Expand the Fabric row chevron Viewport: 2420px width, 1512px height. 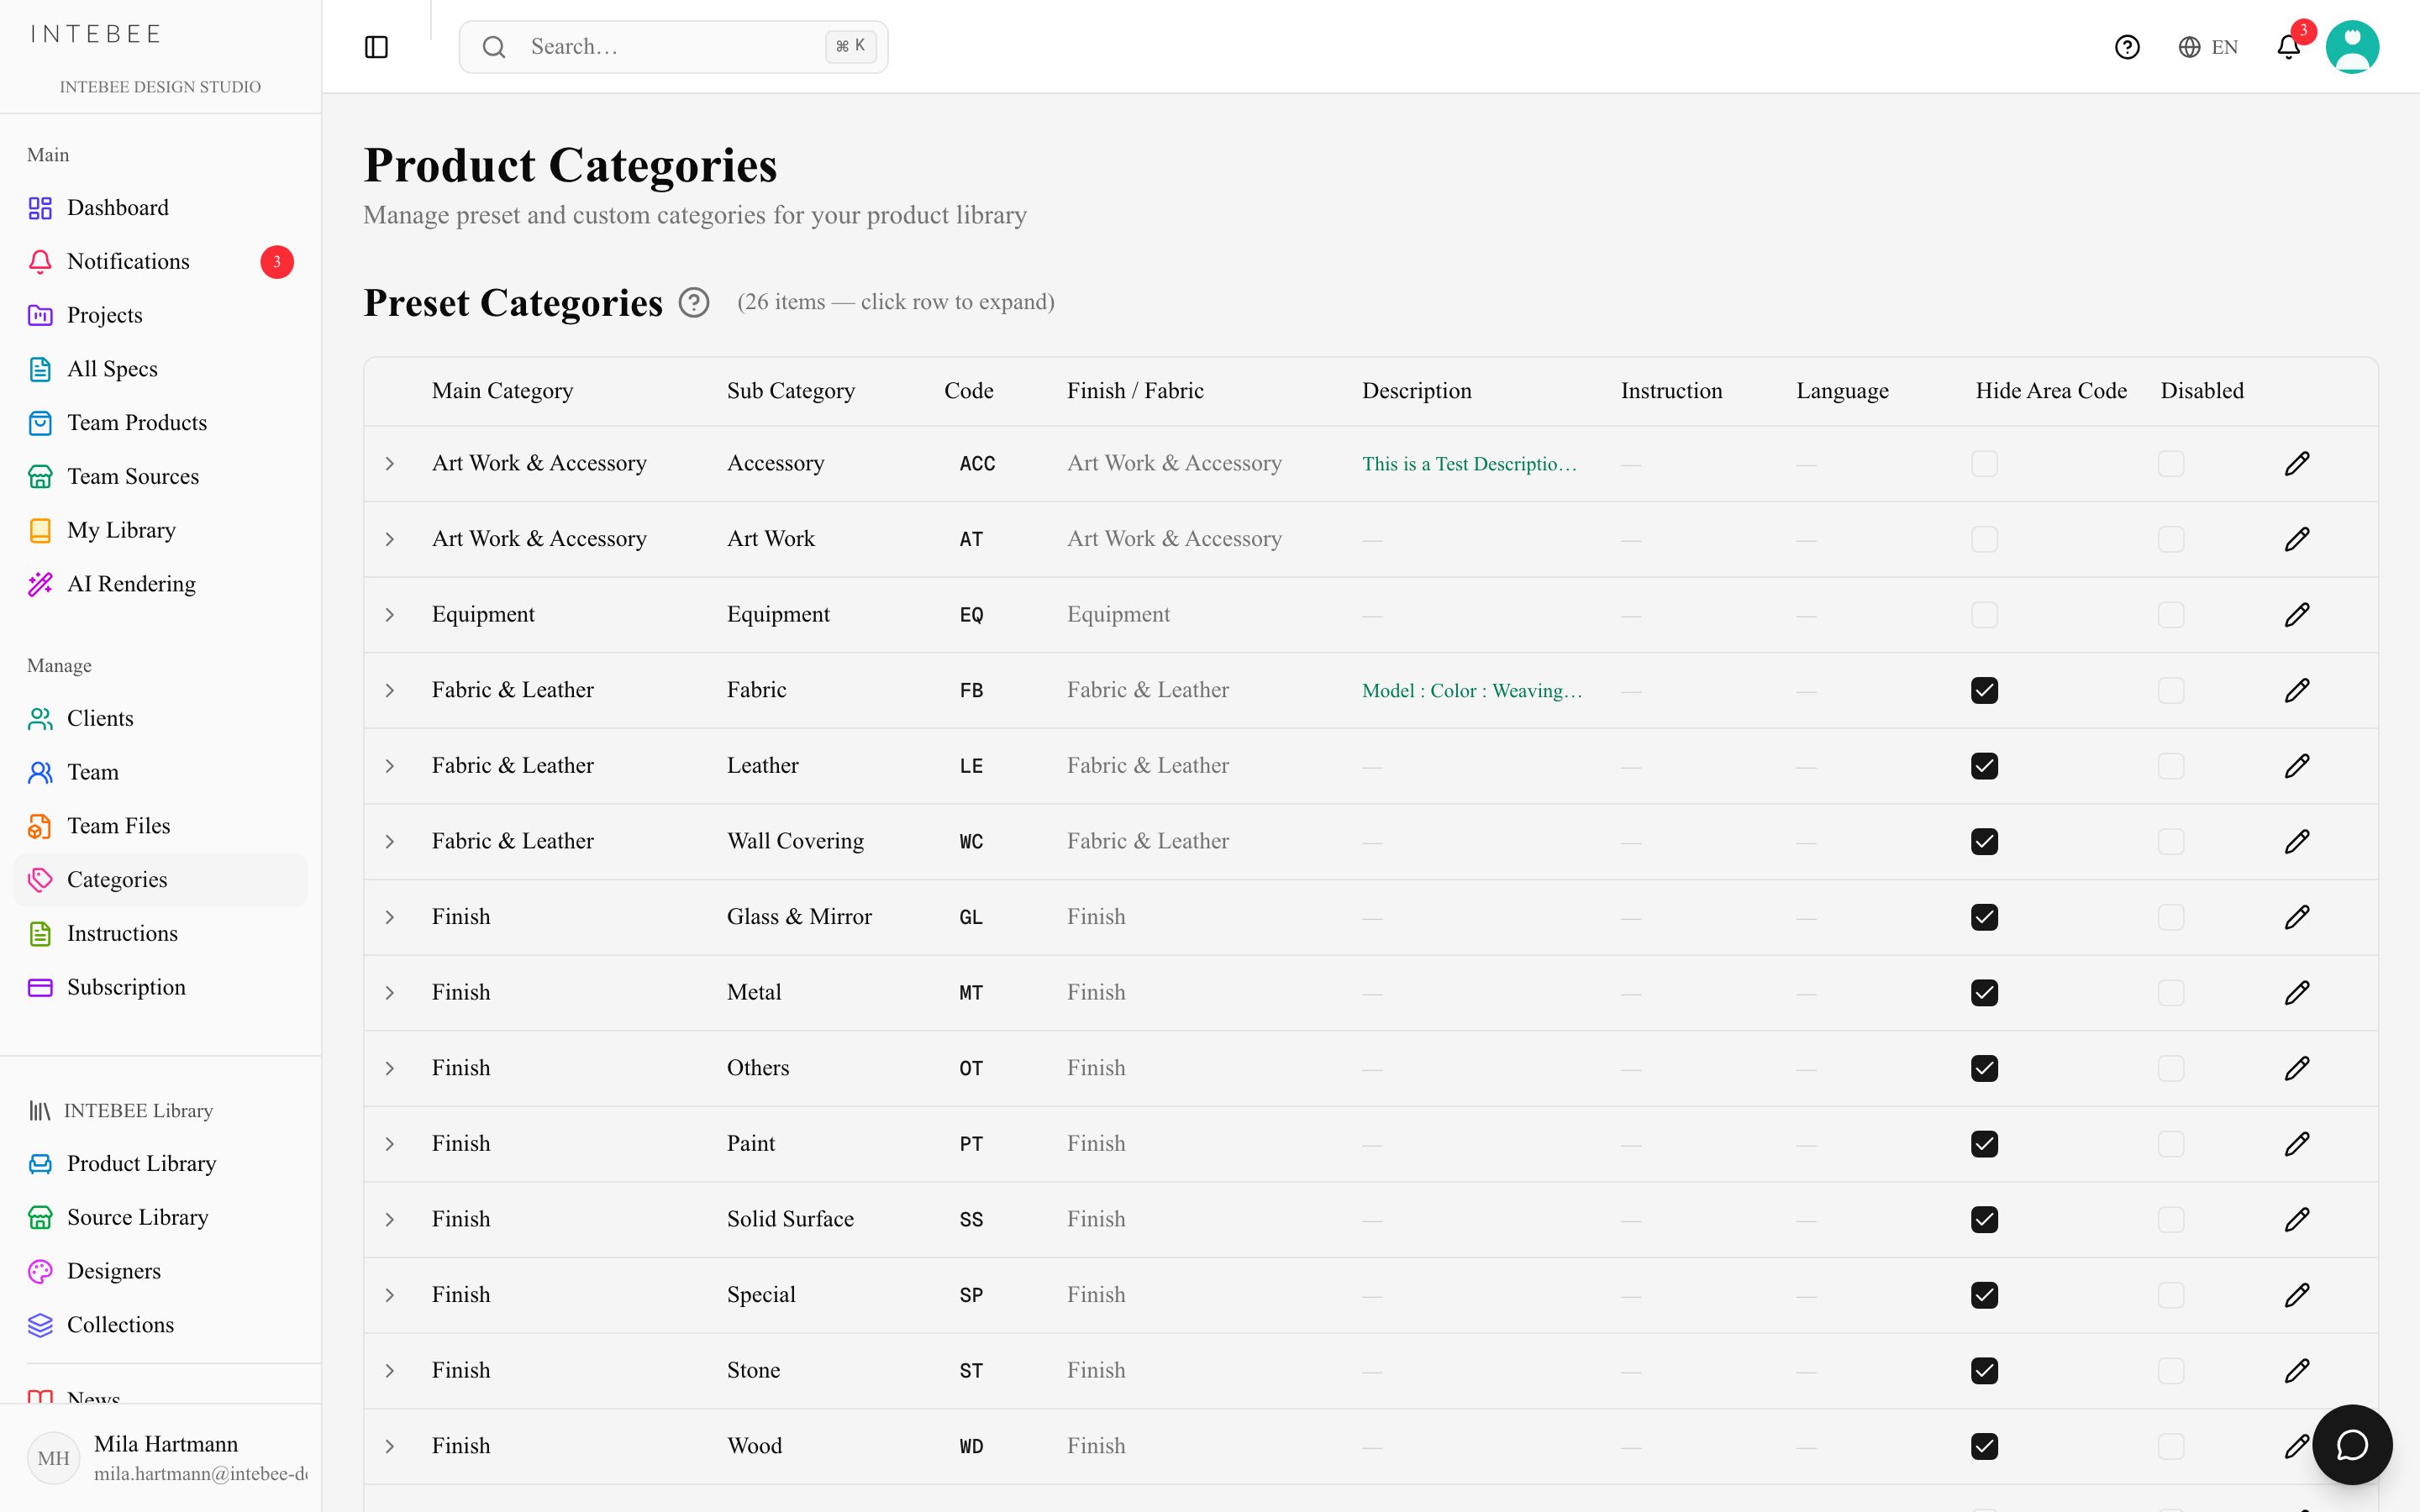(x=390, y=690)
